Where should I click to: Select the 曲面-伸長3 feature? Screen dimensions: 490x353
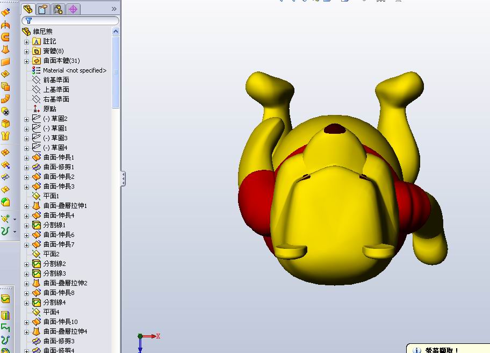point(53,186)
